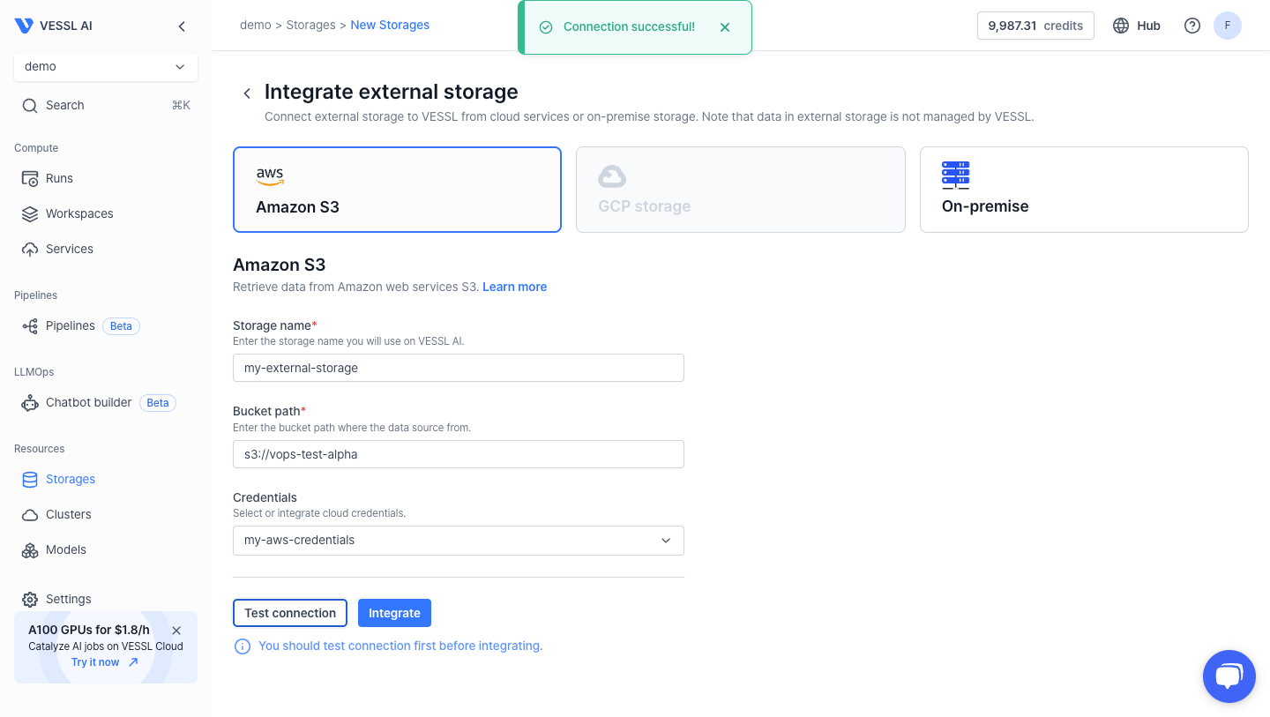Click the Beta badge next to Pipelines

pos(121,326)
